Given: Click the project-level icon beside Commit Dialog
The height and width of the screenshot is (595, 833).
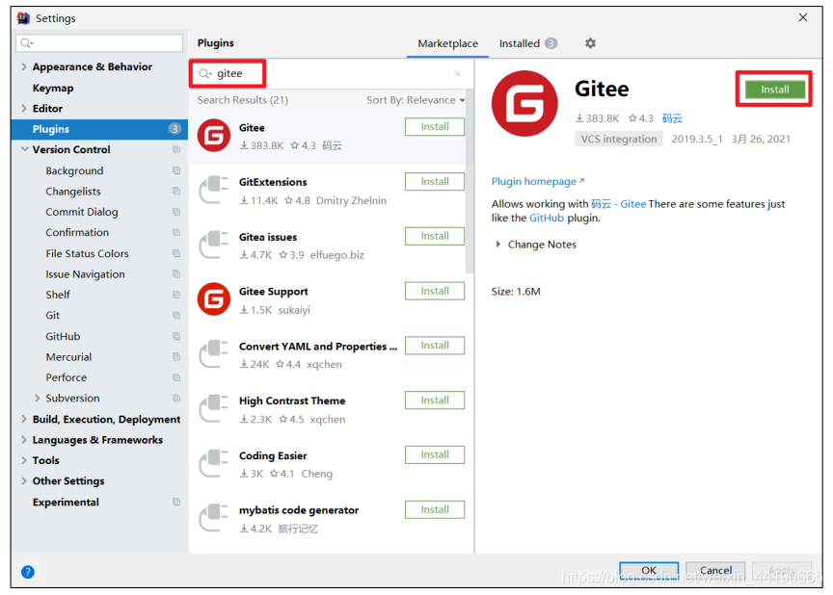Looking at the screenshot, I should click(176, 212).
